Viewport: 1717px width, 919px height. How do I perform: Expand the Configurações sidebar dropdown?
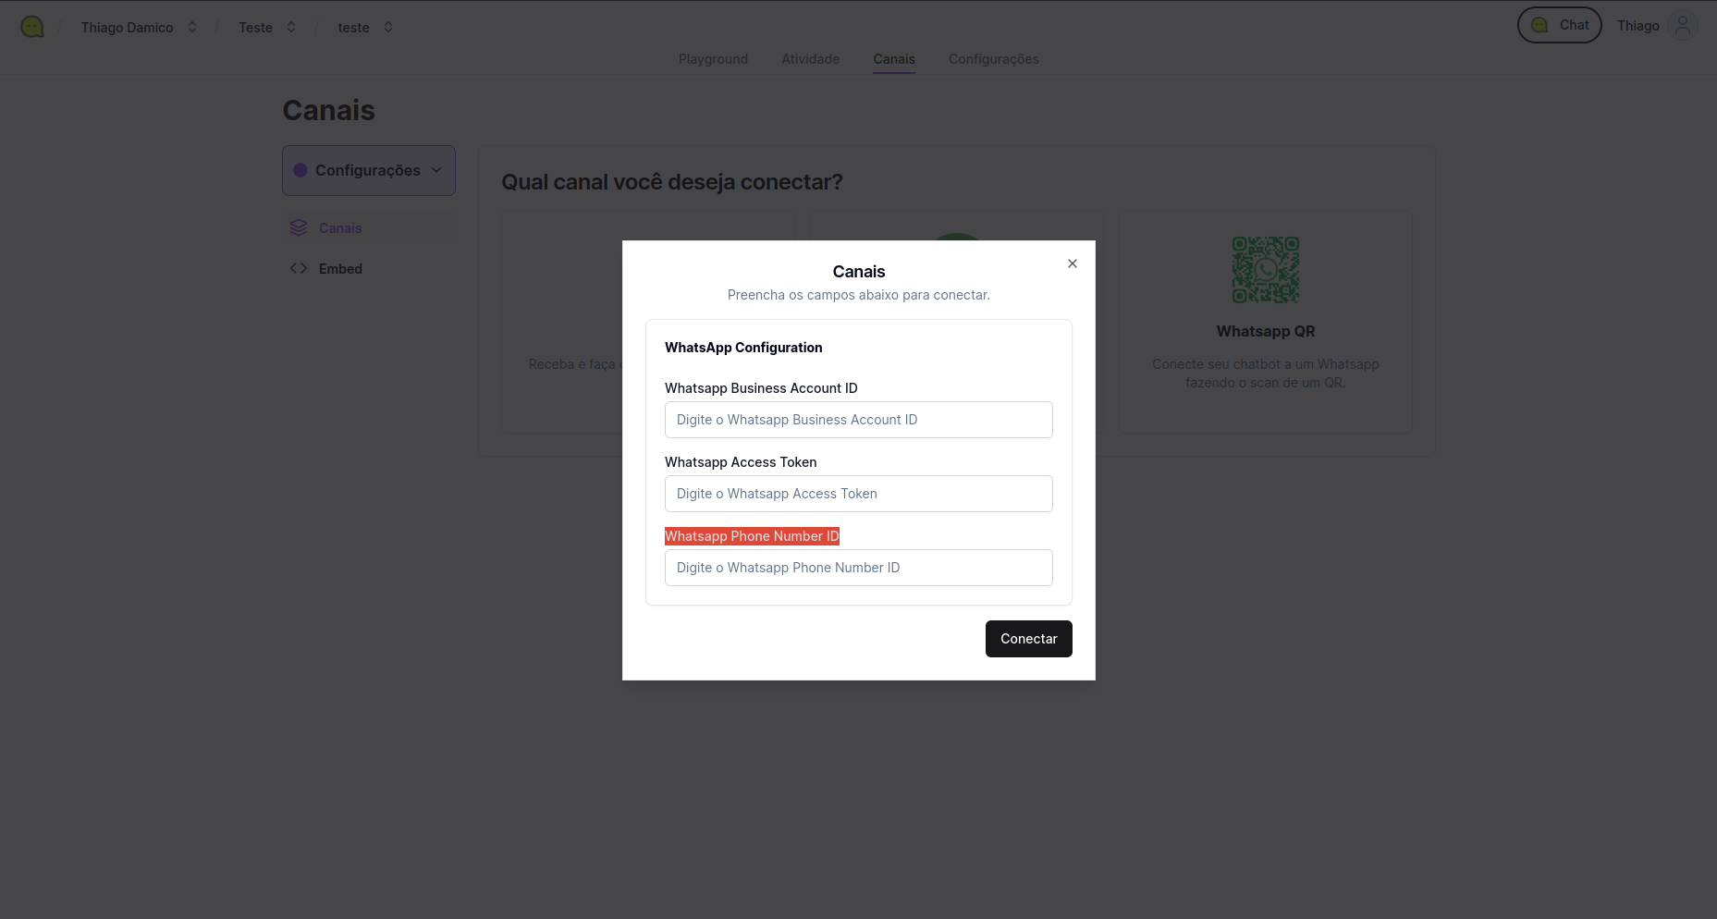pyautogui.click(x=435, y=170)
